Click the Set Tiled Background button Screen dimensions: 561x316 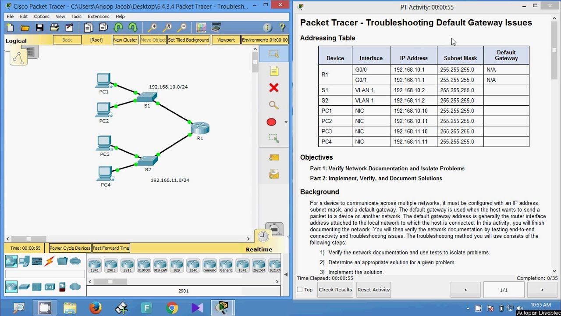tap(188, 40)
